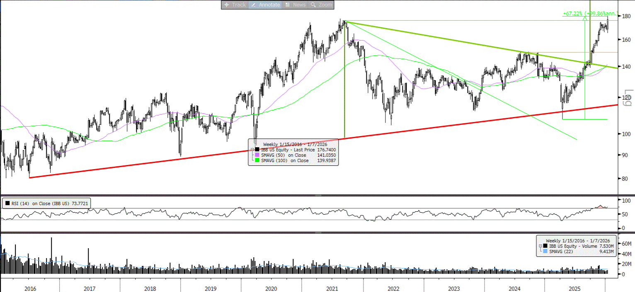The image size is (635, 292).
Task: Select the Annotate toolbar tab
Action: point(265,5)
